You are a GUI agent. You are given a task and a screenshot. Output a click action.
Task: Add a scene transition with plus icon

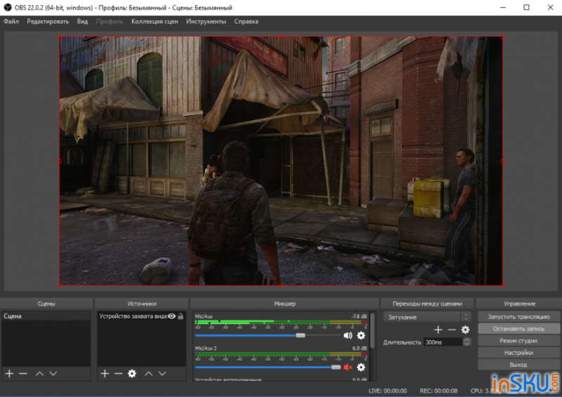438,330
